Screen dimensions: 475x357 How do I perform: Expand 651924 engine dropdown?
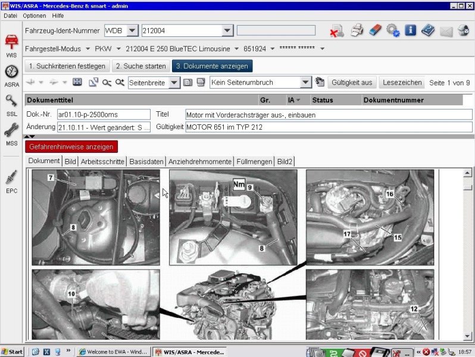[273, 49]
